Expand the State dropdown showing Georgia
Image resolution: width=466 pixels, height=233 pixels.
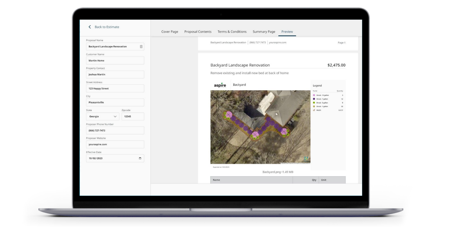103,116
